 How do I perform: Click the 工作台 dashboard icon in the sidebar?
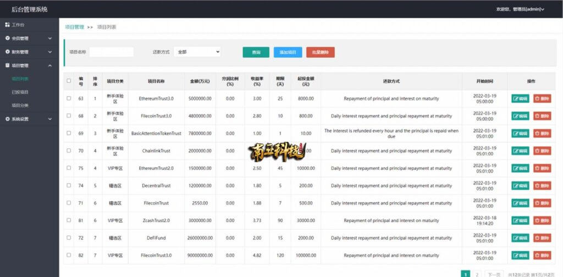(x=7, y=25)
